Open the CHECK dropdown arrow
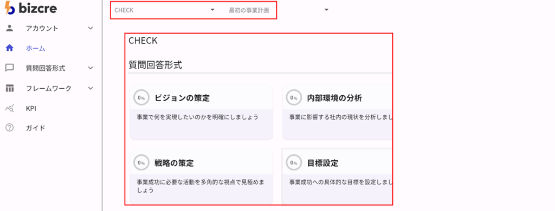The image size is (555, 211). point(212,10)
